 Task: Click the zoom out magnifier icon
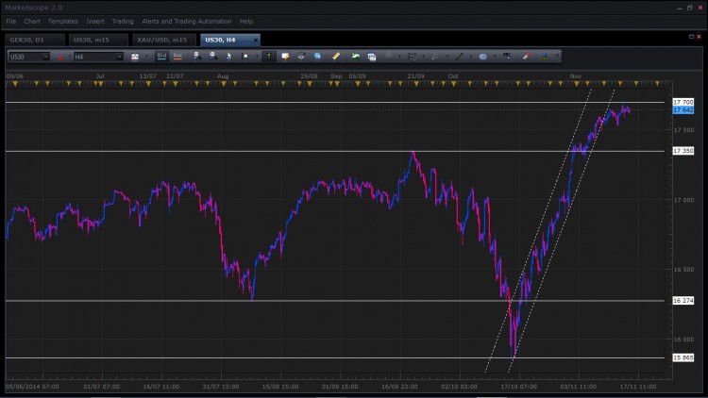tap(212, 56)
